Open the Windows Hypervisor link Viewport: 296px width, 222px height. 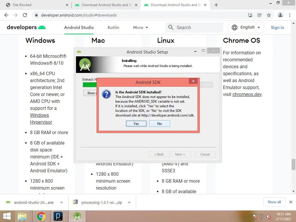tap(41, 119)
